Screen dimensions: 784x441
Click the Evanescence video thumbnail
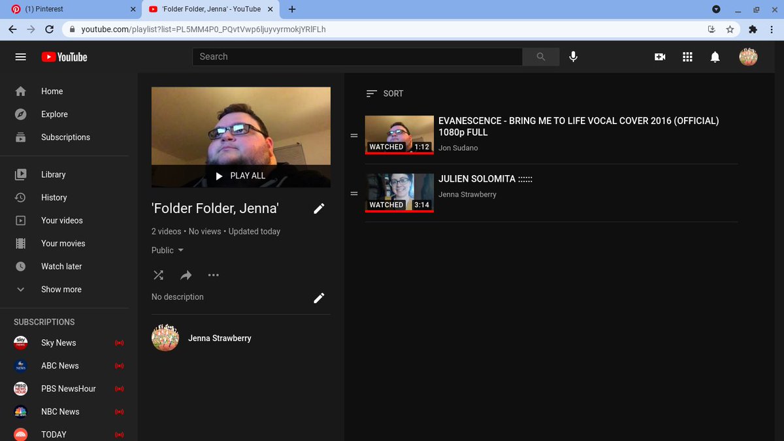[x=399, y=135]
